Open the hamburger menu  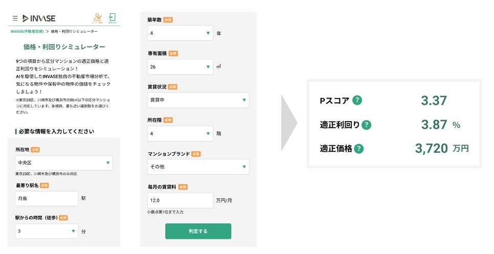click(x=15, y=18)
